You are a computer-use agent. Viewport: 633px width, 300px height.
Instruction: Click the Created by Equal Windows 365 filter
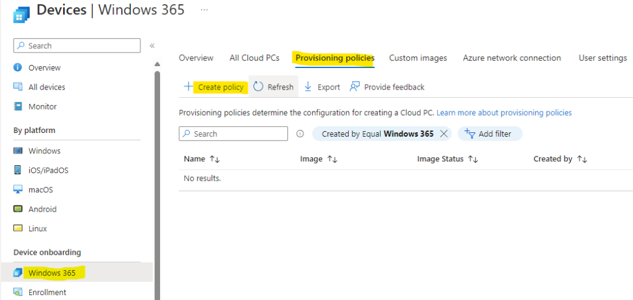[378, 134]
